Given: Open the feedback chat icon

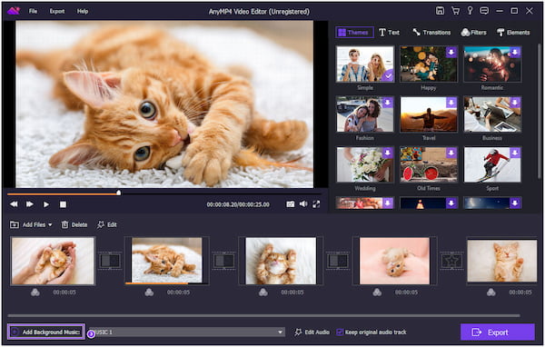Looking at the screenshot, I should point(484,11).
